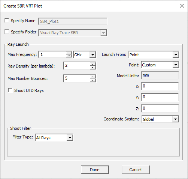The width and height of the screenshot is (188, 179).
Task: Click the Filter Type label
Action: tap(22, 137)
